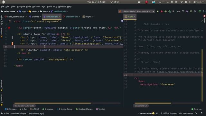This screenshot has height=116, width=206.
Task: Run with coverage icon in toolbar
Action: [x=165, y=12]
